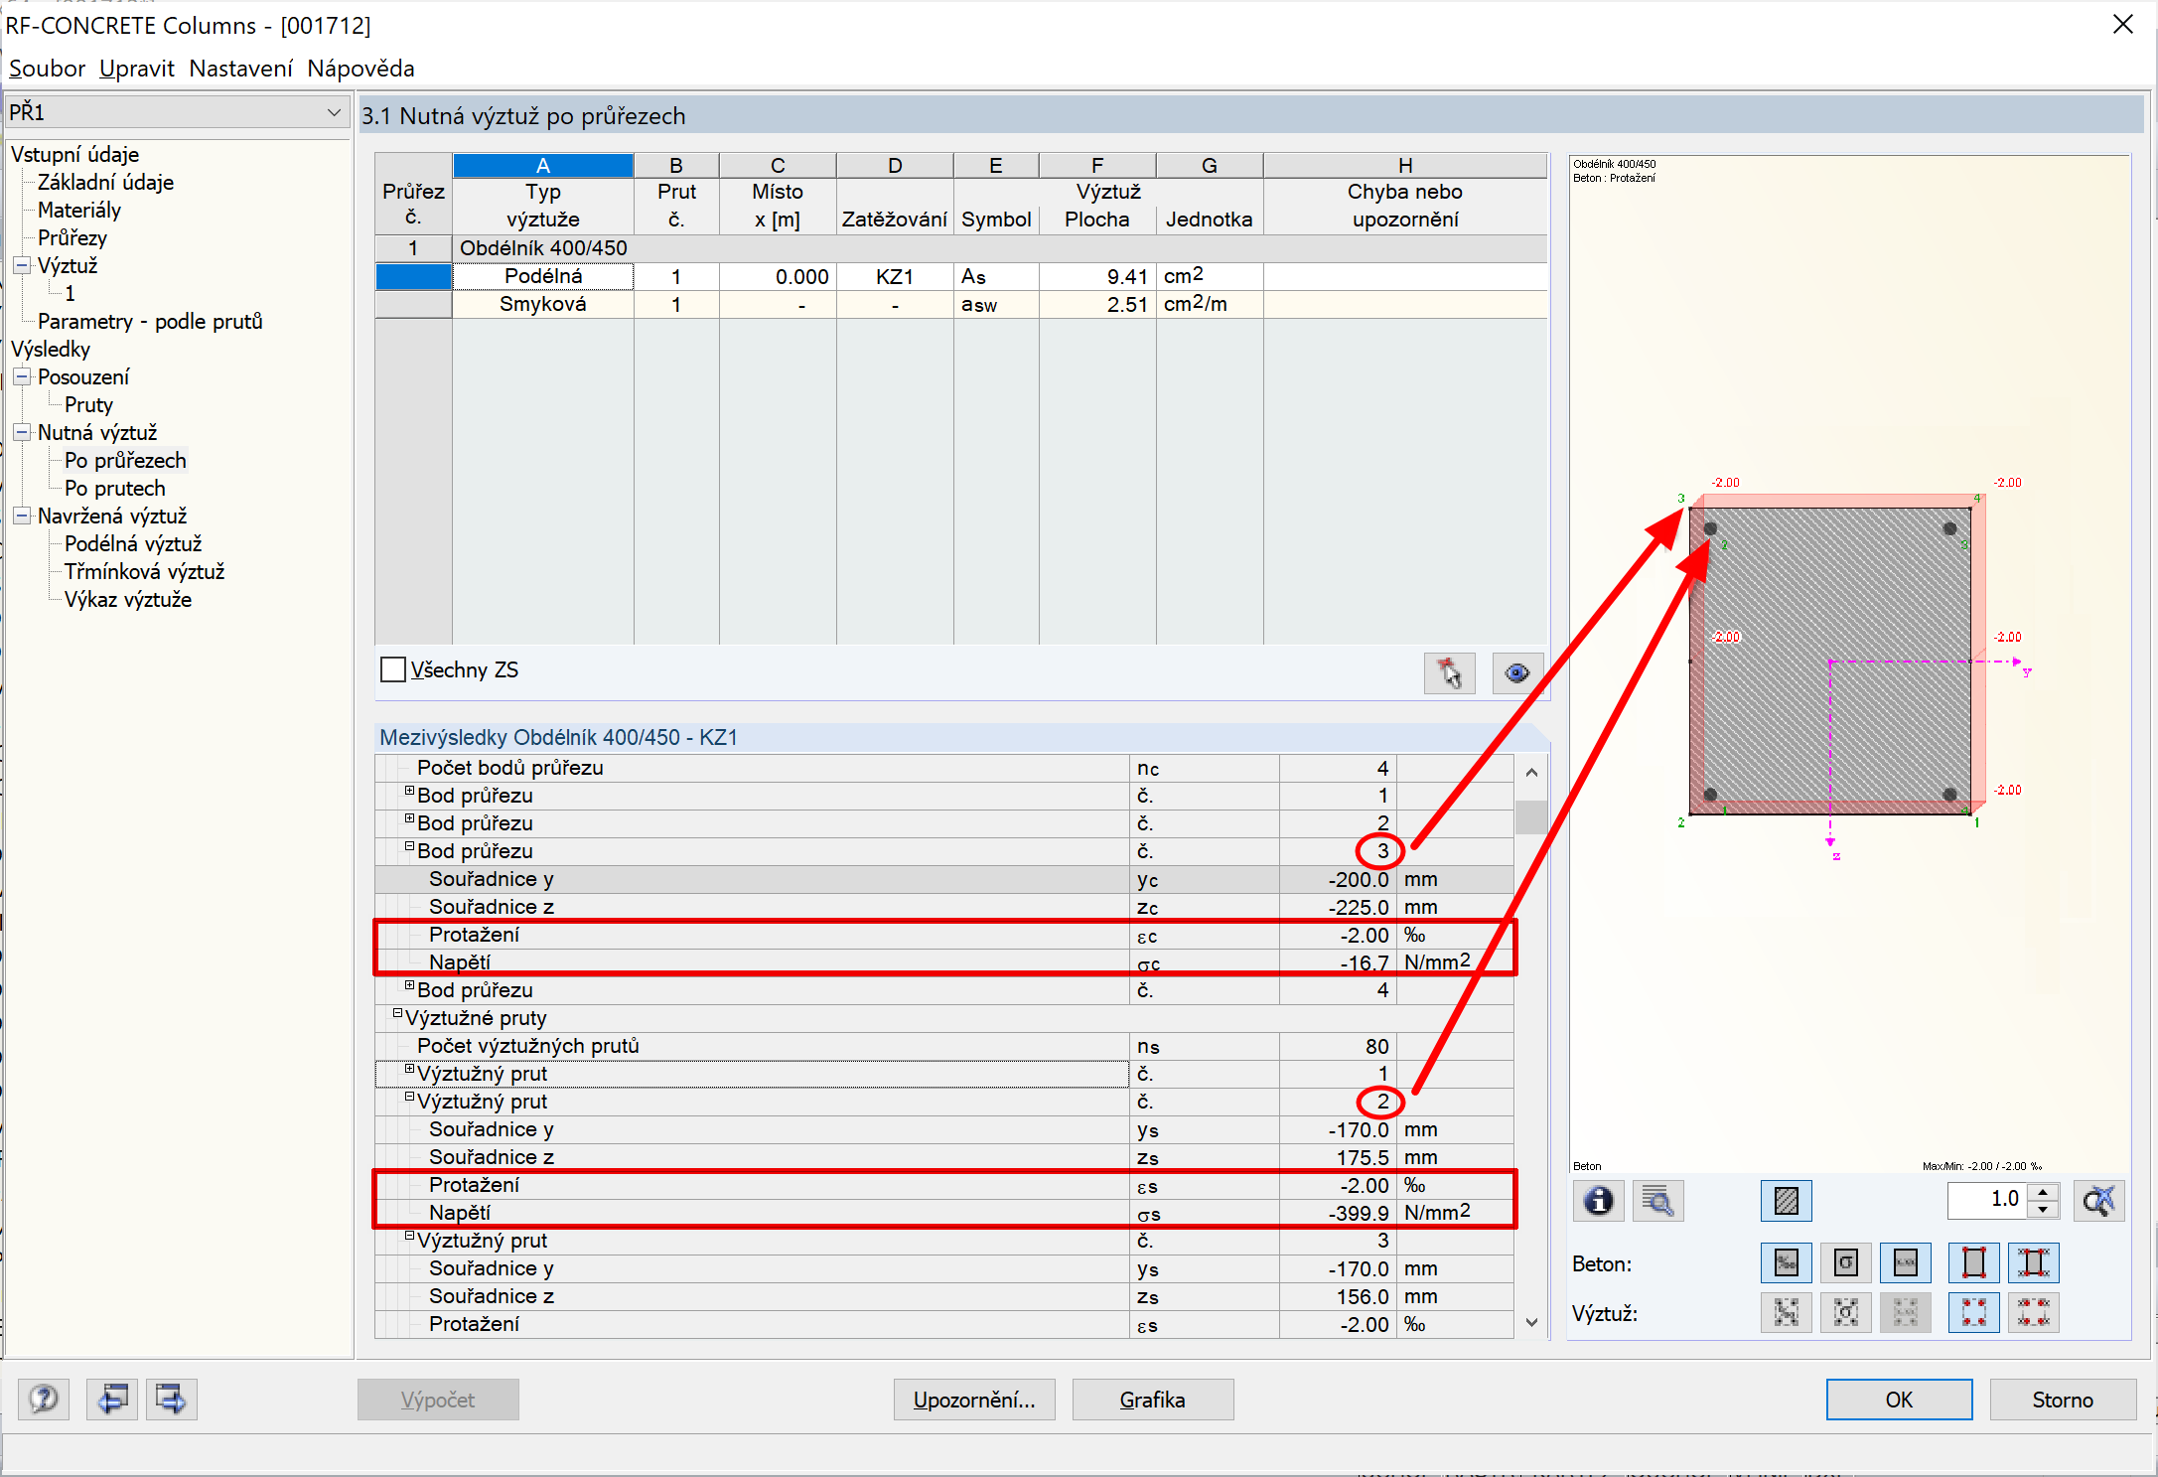Toggle reinforcement bar points display in Výztuž row
2158x1477 pixels.
click(1973, 1313)
